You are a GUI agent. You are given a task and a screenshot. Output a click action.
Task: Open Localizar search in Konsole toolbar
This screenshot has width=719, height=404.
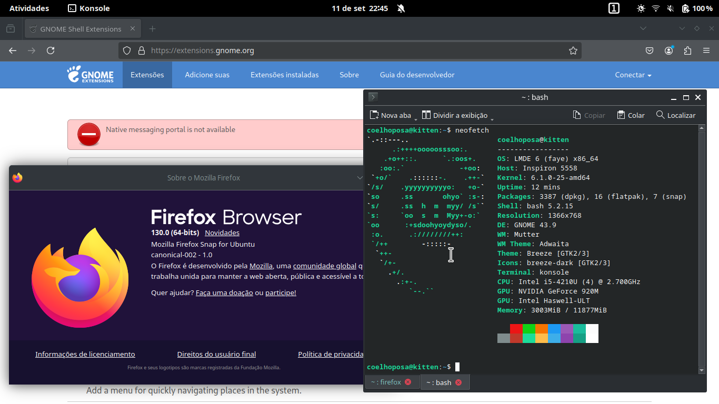tap(676, 115)
